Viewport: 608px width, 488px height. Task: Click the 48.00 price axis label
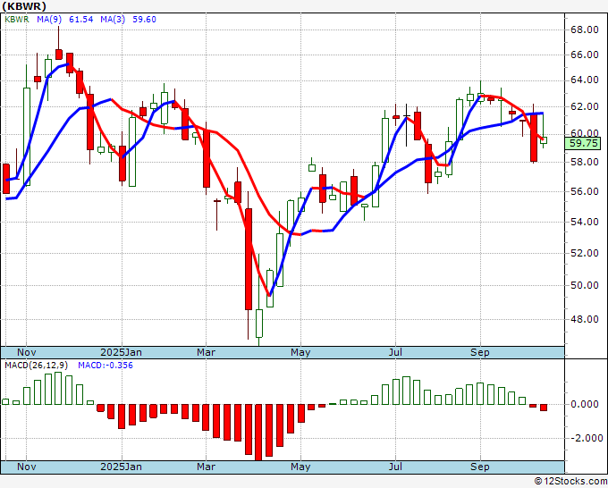585,319
